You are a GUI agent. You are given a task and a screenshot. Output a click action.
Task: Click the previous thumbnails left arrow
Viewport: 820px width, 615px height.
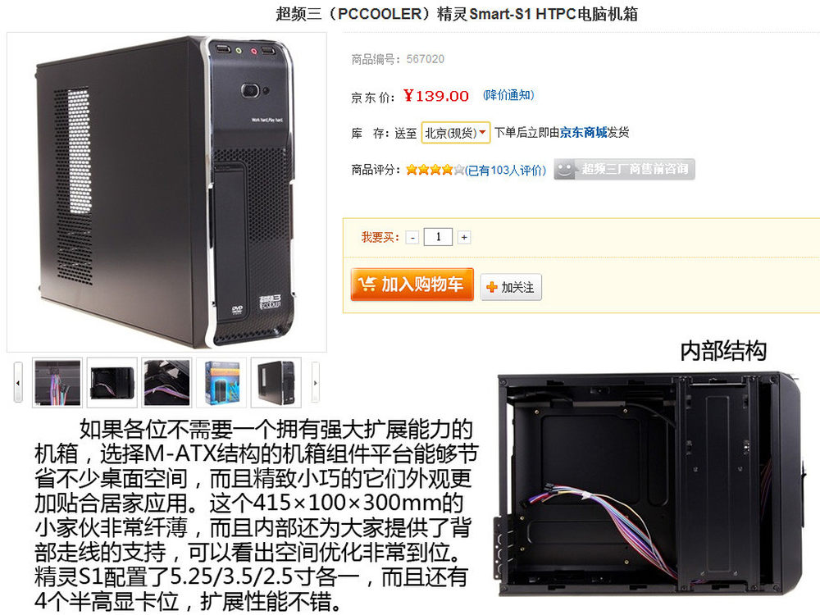(18, 383)
